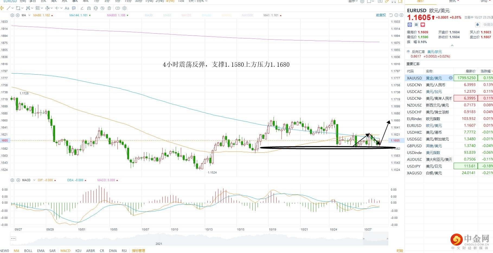
Task: Select the crosshair move tool
Action: click(2, 8)
